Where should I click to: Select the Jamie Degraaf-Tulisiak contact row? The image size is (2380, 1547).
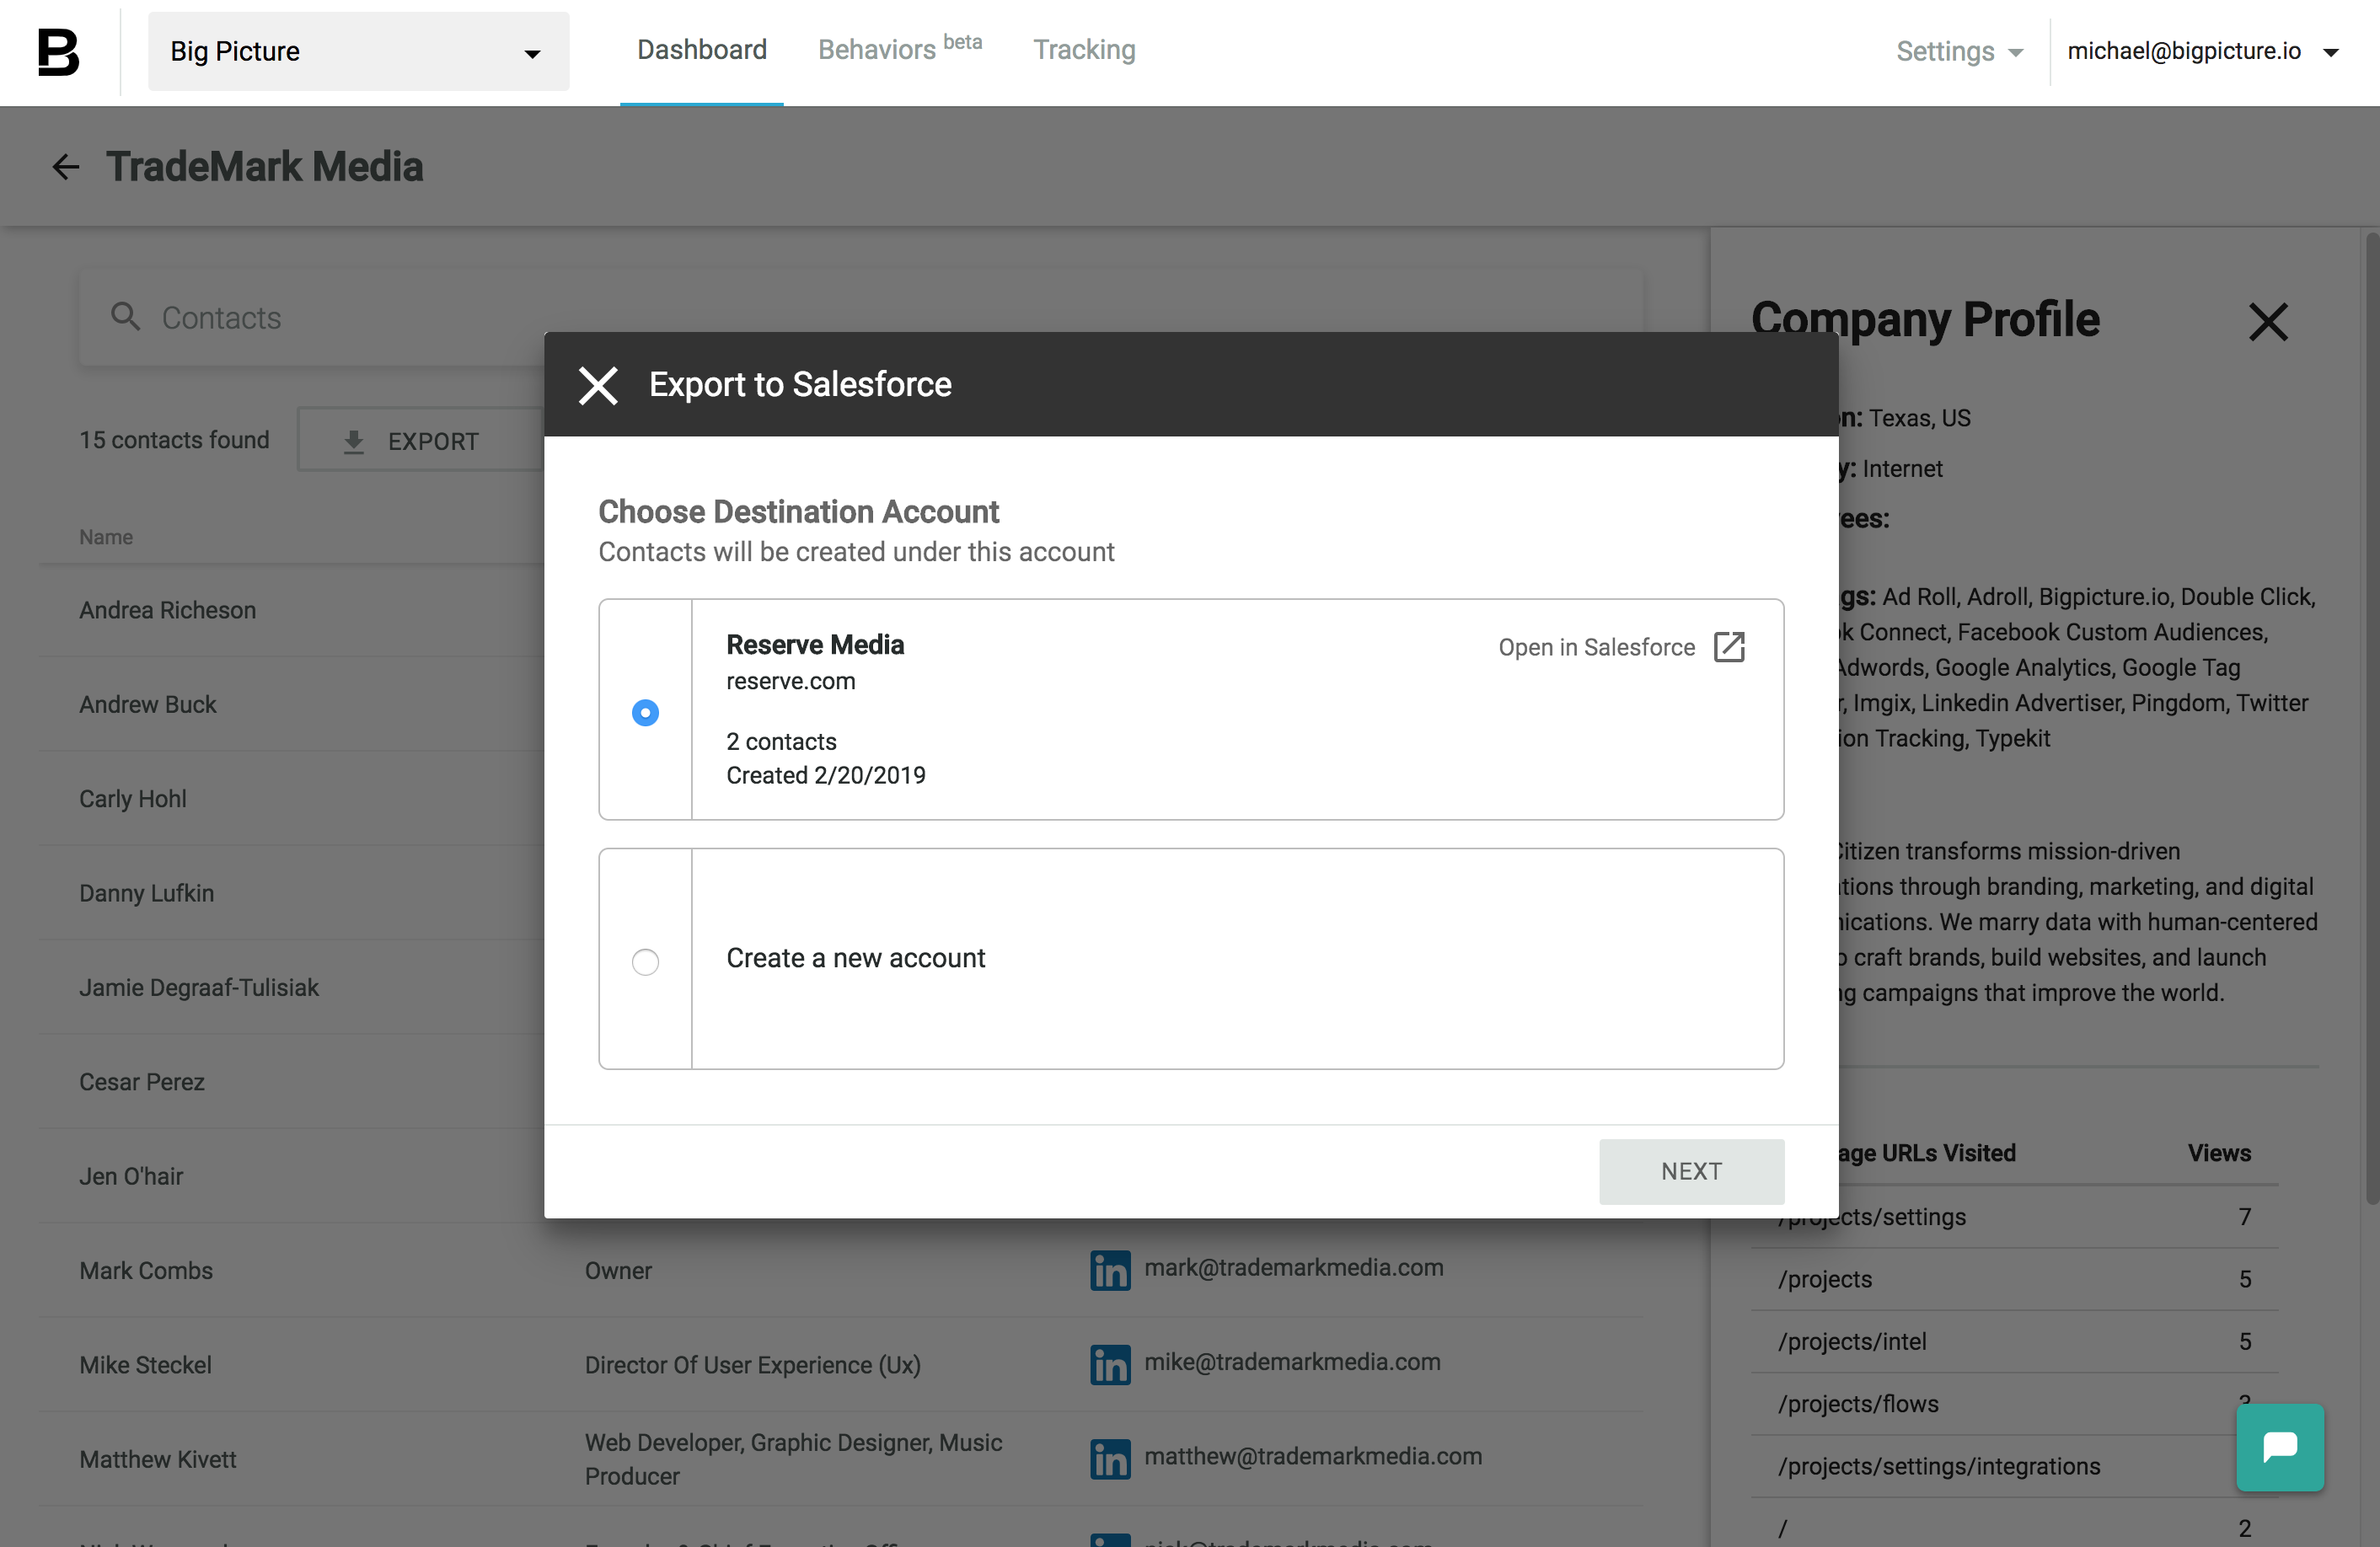click(x=291, y=987)
